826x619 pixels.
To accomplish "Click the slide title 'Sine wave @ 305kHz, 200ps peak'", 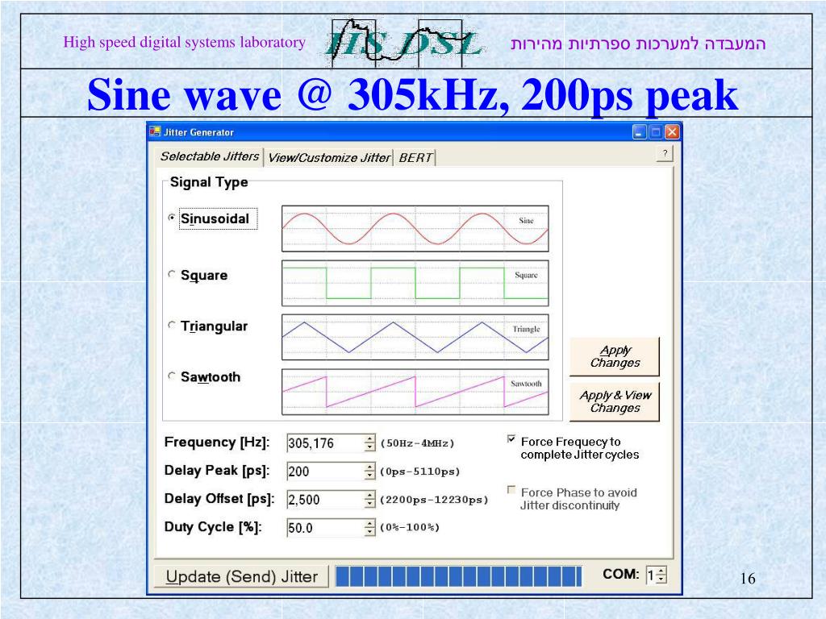I will click(412, 95).
